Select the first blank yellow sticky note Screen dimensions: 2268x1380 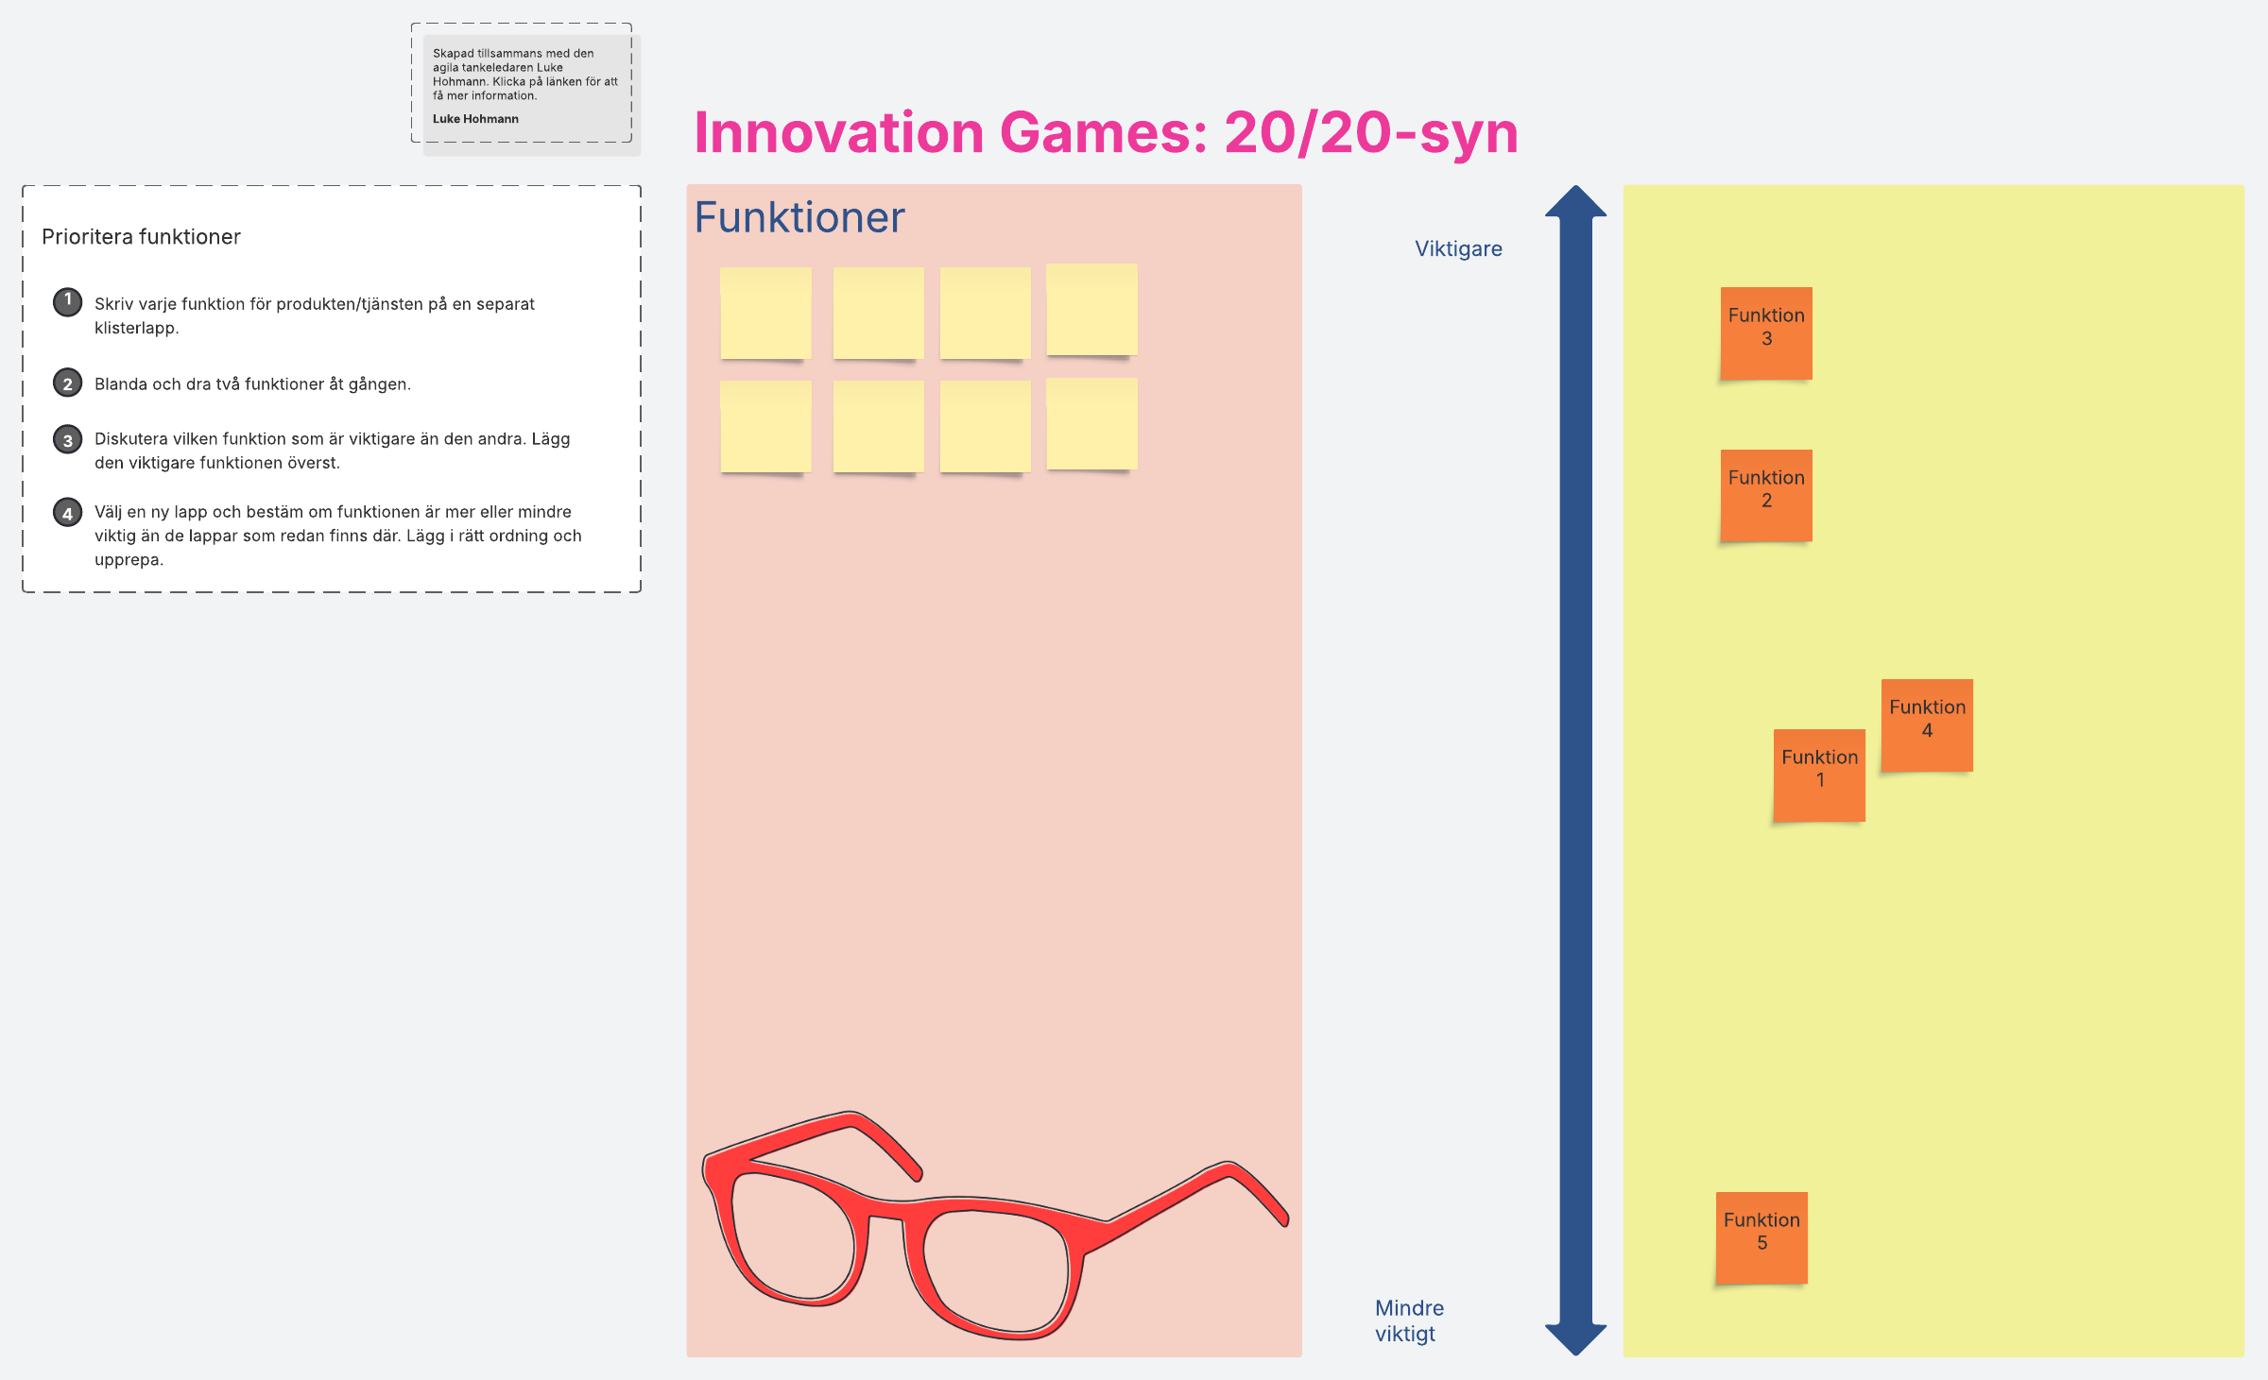[765, 313]
